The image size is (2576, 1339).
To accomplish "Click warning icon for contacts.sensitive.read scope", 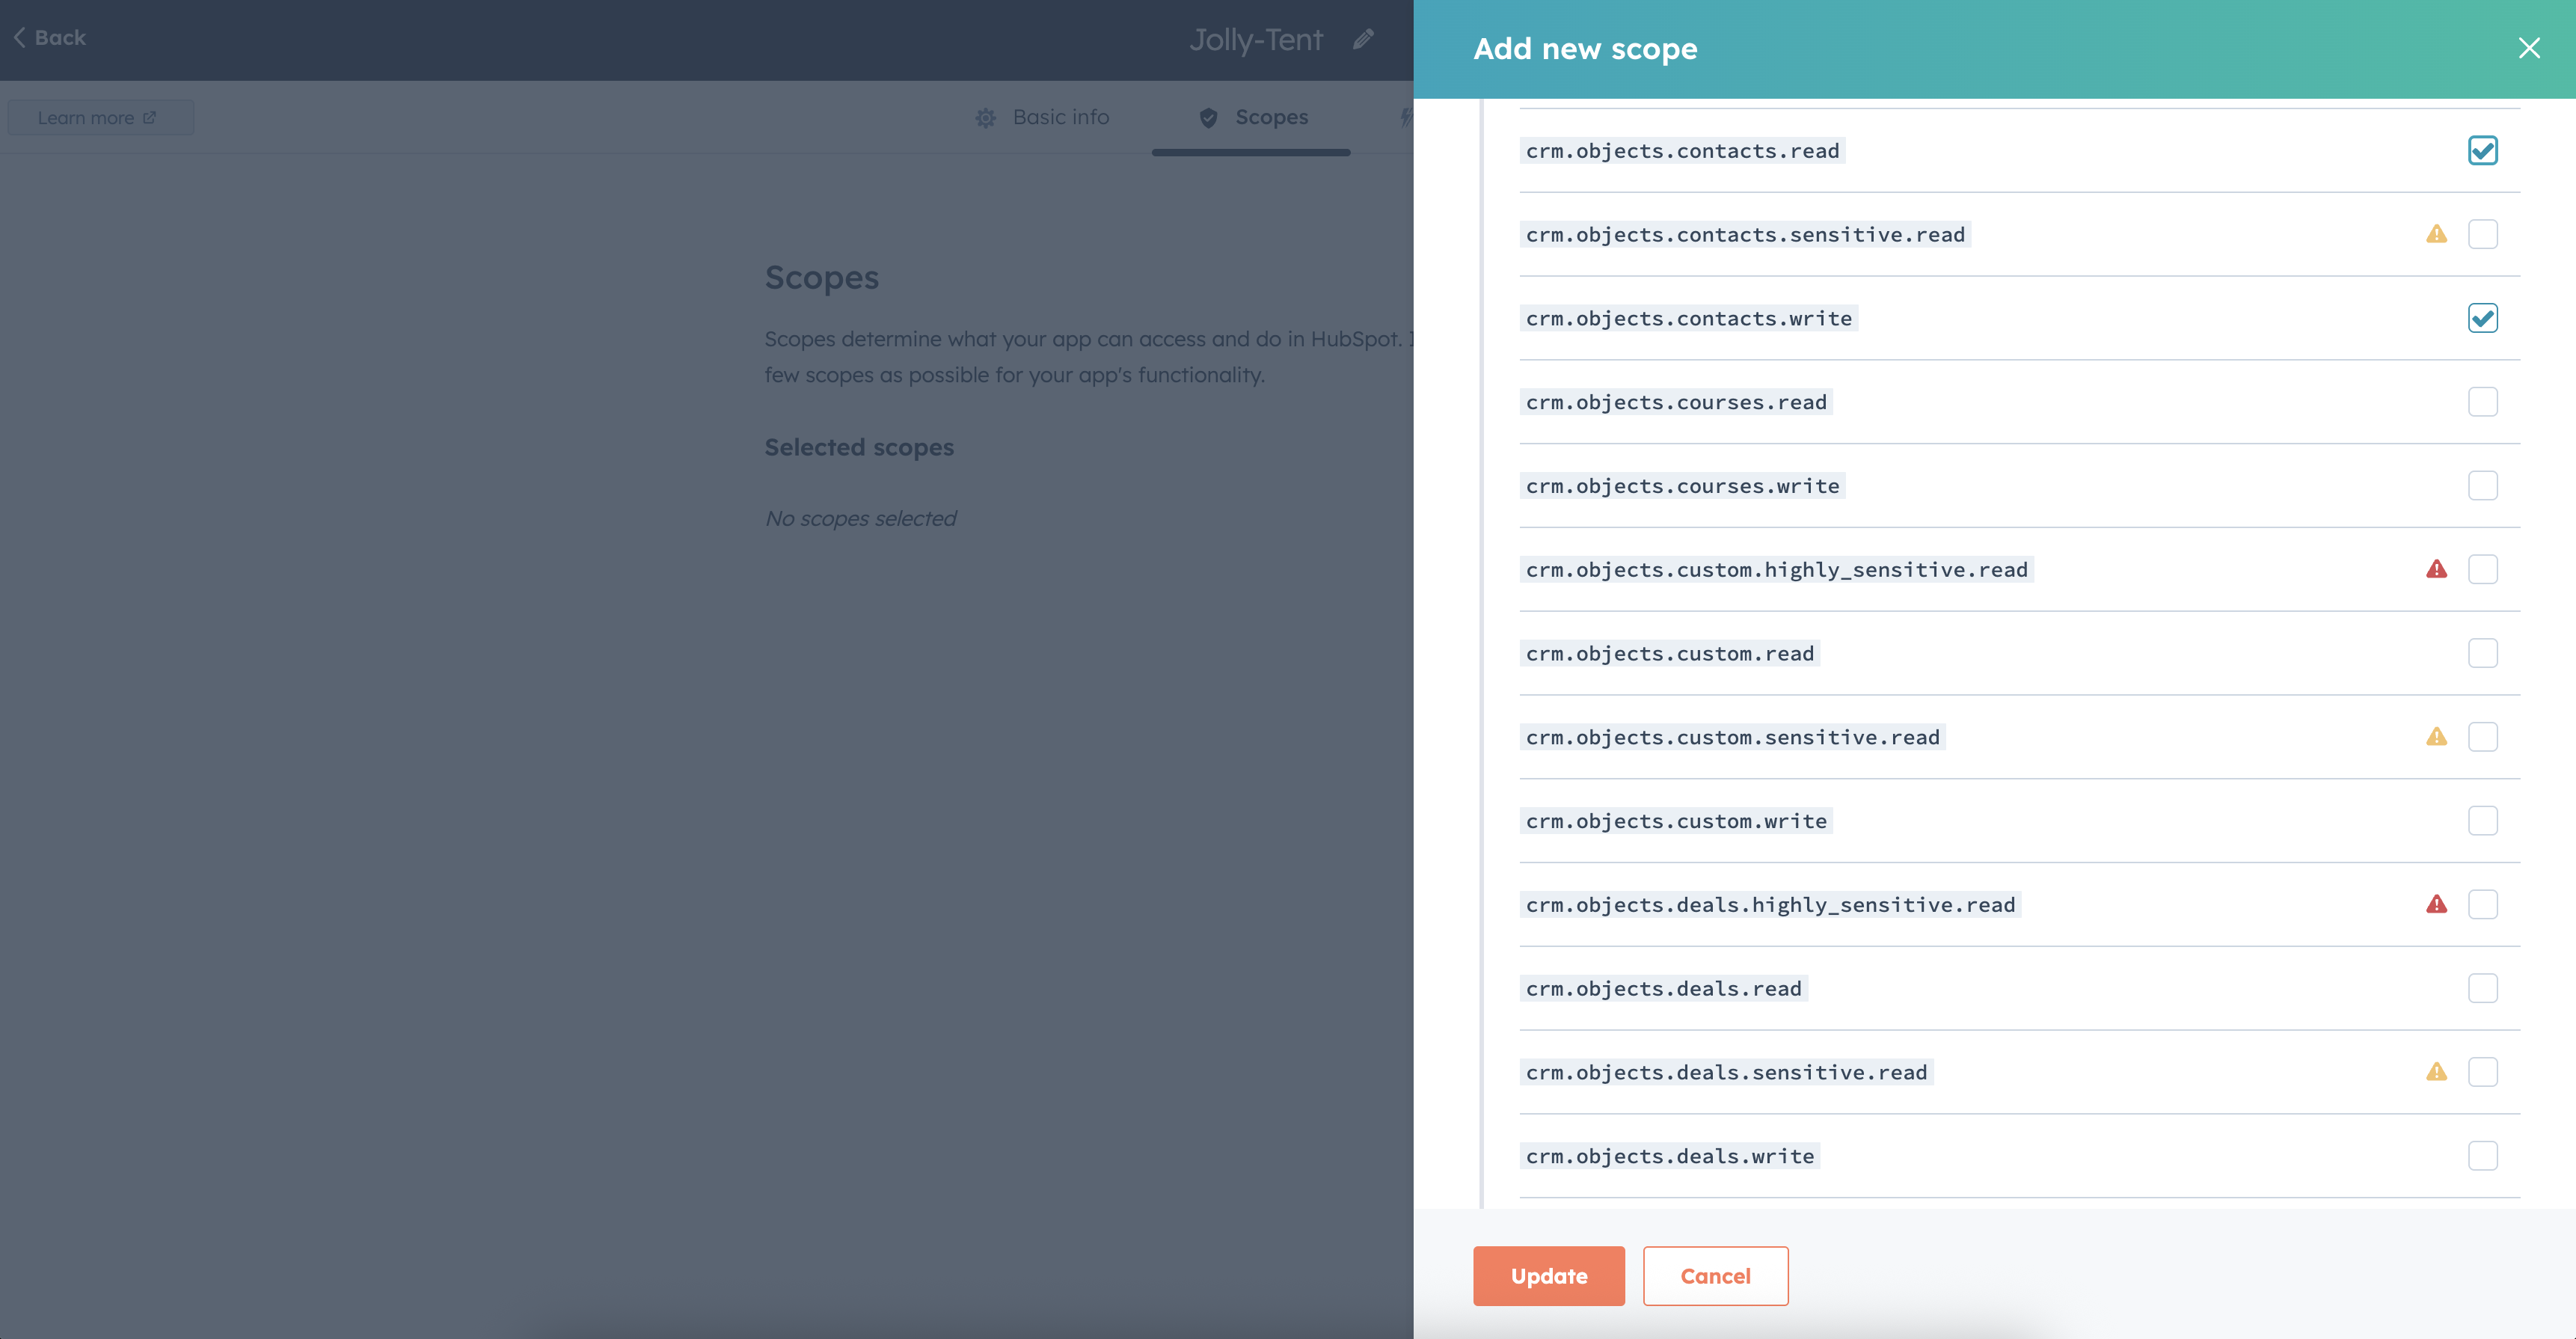I will coord(2436,234).
